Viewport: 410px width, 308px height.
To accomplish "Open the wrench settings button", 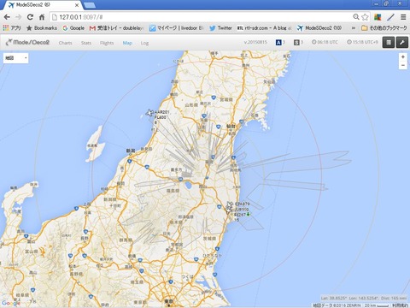I will [402, 43].
